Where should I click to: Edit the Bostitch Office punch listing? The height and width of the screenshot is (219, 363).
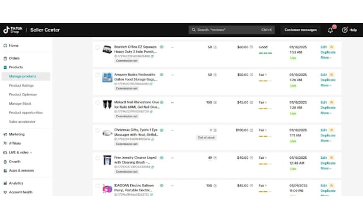323,47
